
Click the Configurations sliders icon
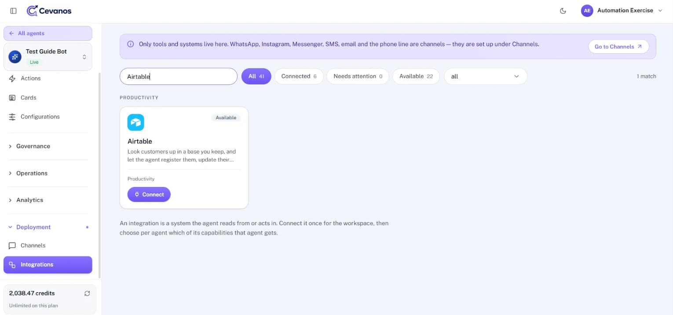12,117
